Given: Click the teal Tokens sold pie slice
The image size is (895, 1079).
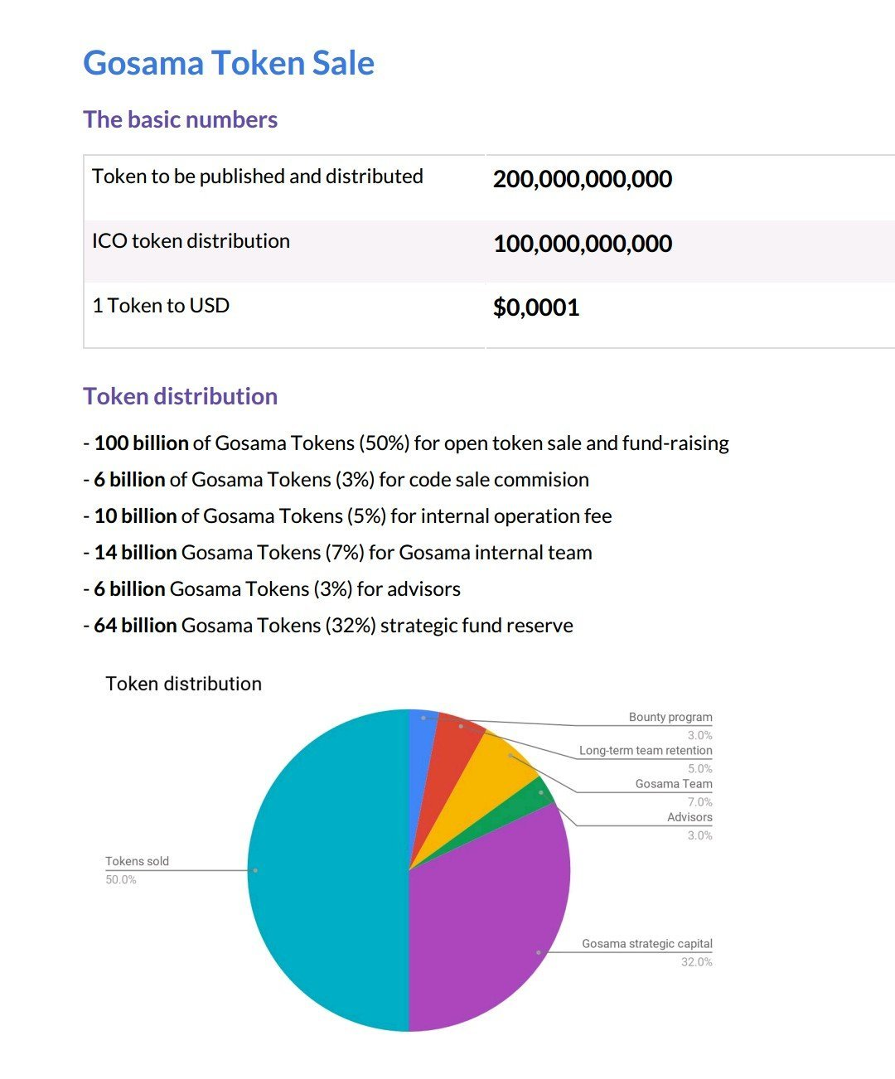Looking at the screenshot, I should (x=327, y=870).
